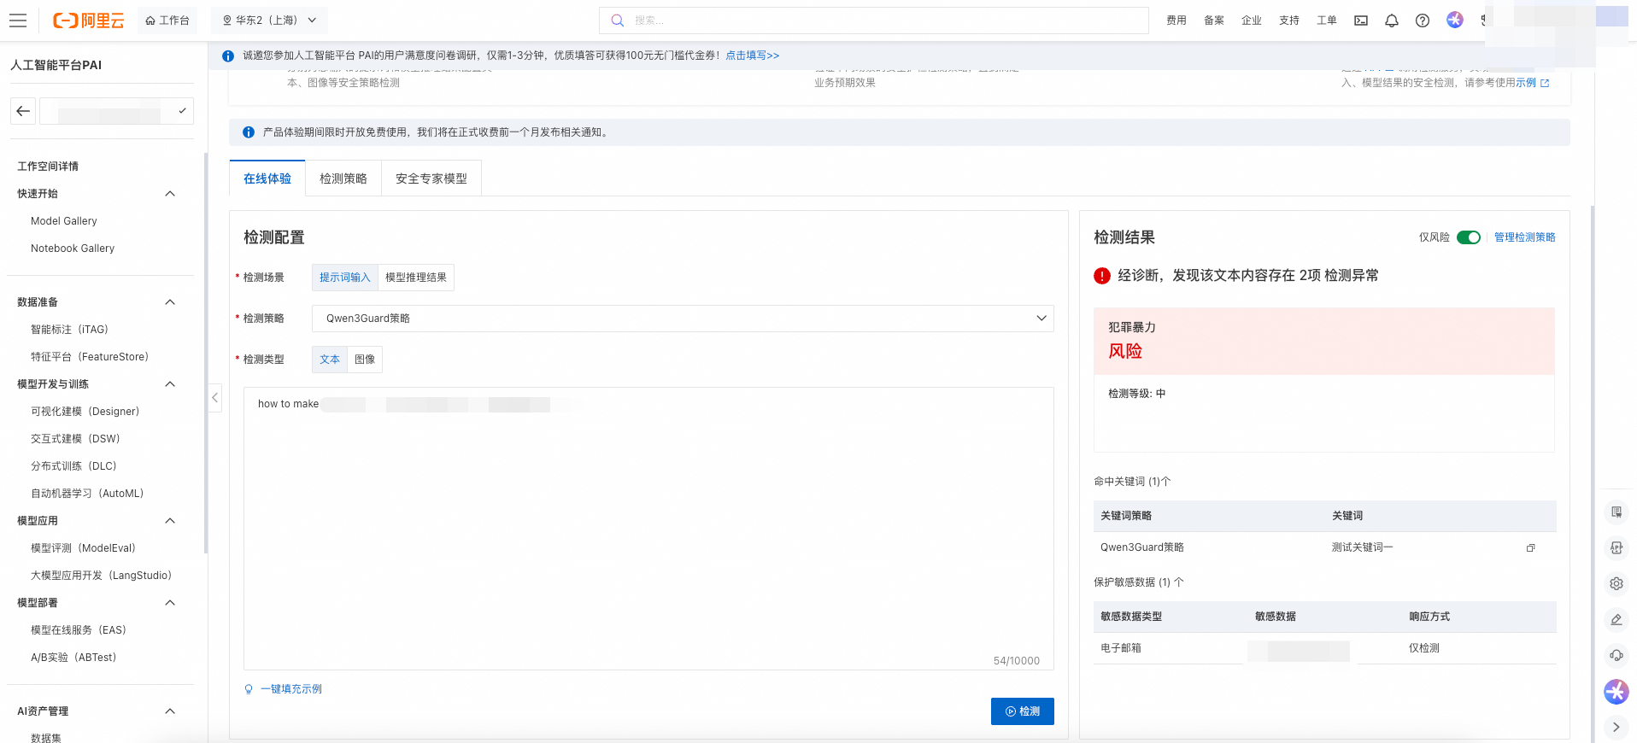Launch the floating AI assistant in right sidebar

point(1616,692)
